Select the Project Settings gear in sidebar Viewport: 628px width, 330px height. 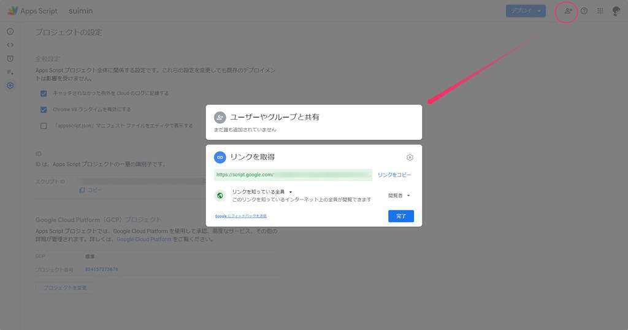[x=10, y=85]
